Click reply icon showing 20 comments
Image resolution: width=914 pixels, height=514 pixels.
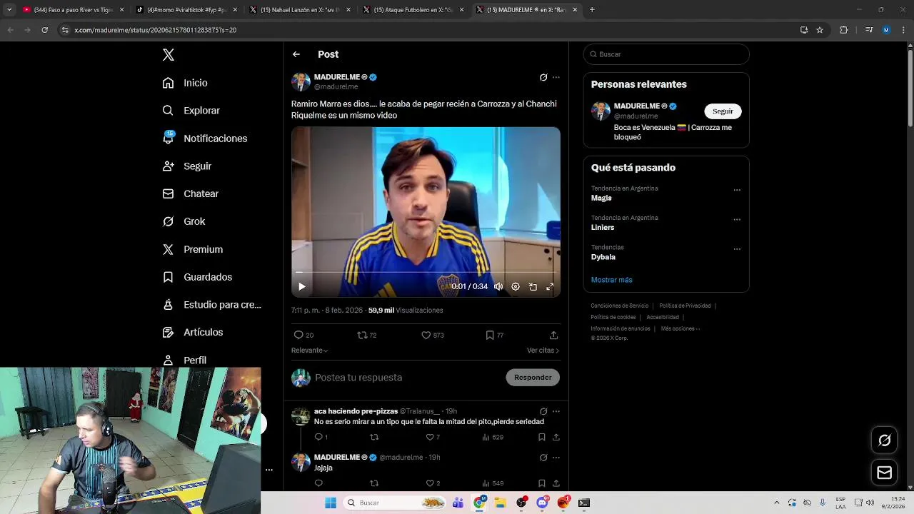tap(303, 335)
